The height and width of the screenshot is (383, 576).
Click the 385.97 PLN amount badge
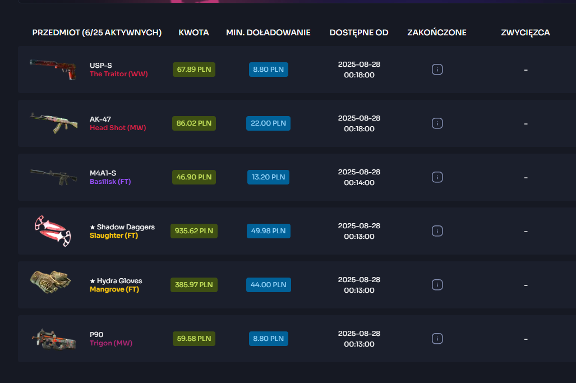194,285
